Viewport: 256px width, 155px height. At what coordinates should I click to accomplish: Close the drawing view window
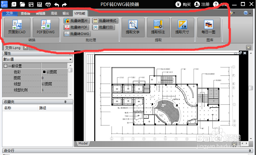tap(245, 53)
